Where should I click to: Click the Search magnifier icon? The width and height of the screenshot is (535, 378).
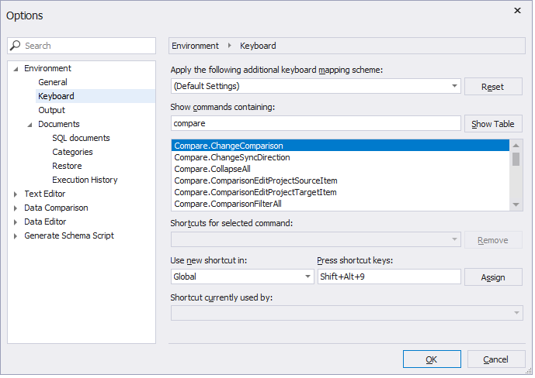(15, 45)
